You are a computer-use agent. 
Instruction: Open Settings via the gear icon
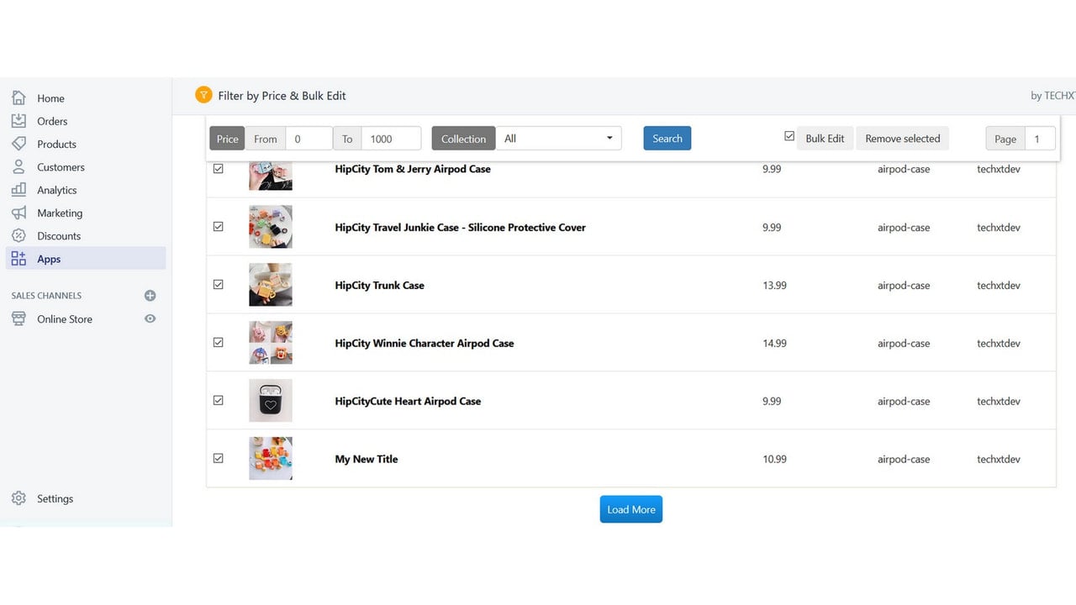coord(18,498)
